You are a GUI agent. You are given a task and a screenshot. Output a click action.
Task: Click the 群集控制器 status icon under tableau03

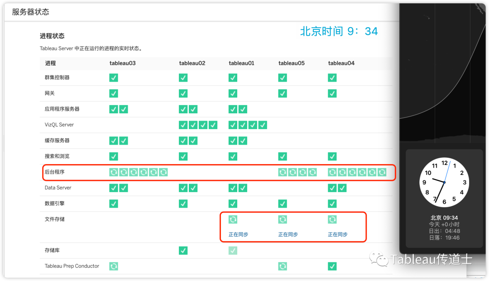(113, 78)
